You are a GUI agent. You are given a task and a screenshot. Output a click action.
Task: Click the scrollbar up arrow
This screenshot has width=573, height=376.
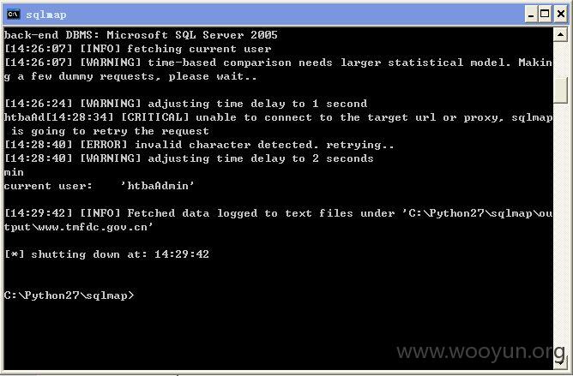pos(560,34)
